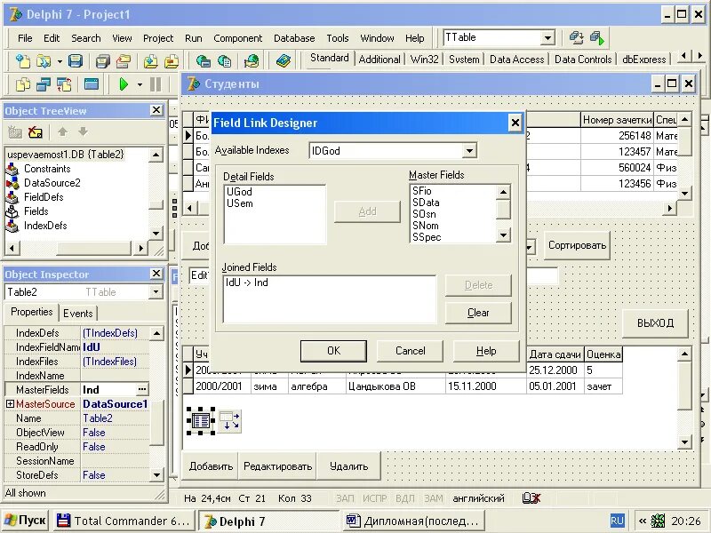This screenshot has width=711, height=533.
Task: Click the blue Help book icon
Action: [x=284, y=60]
